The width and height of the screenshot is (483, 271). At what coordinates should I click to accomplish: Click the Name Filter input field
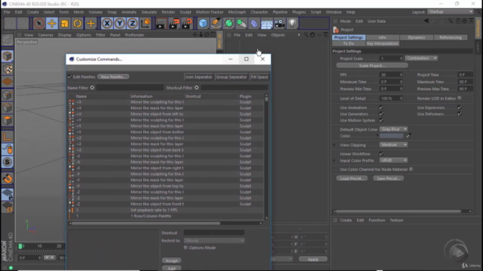130,88
